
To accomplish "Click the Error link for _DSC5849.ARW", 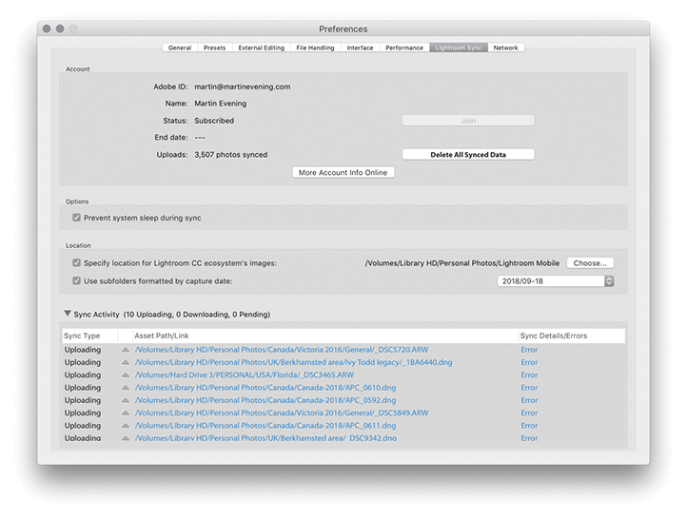I will coord(529,413).
